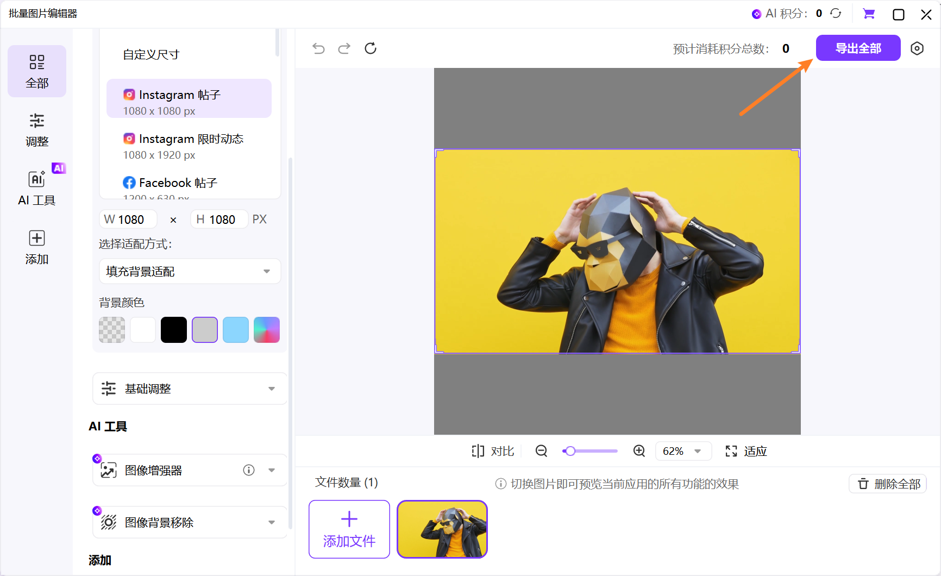Select 自定义尺寸 size option

[189, 54]
